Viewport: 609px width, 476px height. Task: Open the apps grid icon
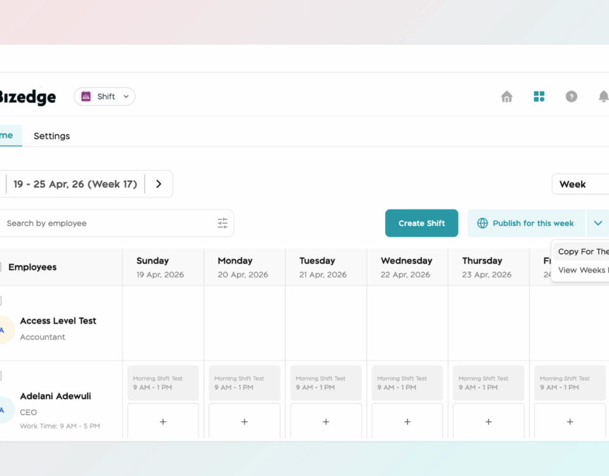pos(539,96)
